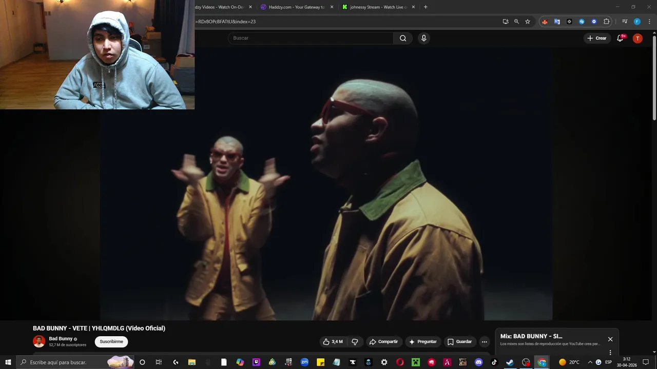Viewport: 657px width, 369px height.
Task: Open Twitch app on taskbar
Action: pyautogui.click(x=256, y=362)
